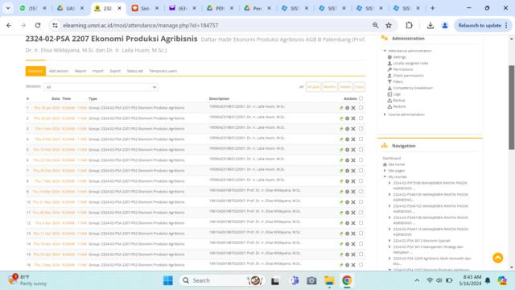Viewport: 515px width, 290px height.
Task: Open the Chrome profile avatar
Action: [x=445, y=25]
